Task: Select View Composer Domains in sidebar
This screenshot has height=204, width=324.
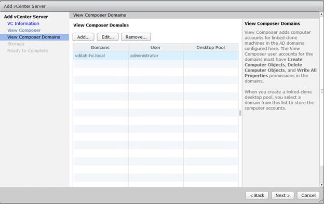Action: point(34,37)
